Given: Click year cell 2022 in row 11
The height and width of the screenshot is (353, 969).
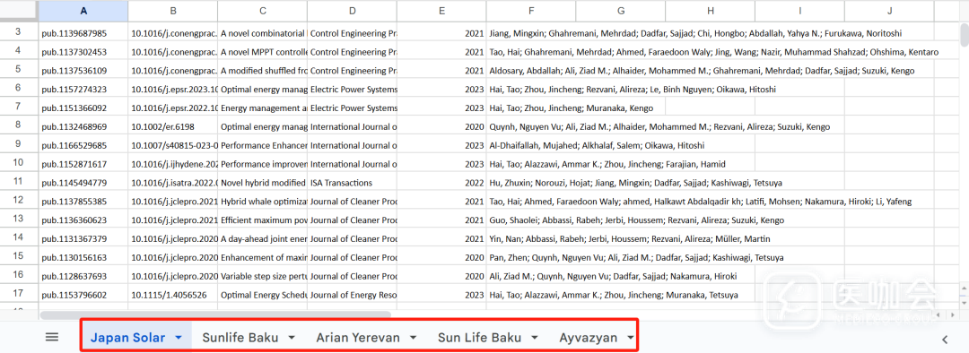Looking at the screenshot, I should click(441, 183).
